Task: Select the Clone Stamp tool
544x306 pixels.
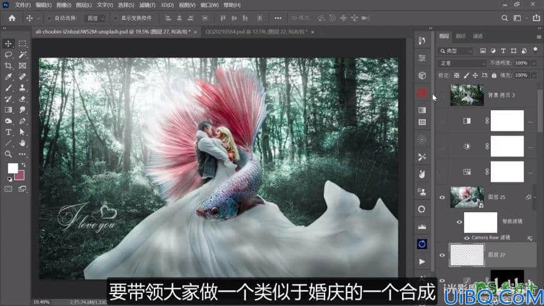Action: point(23,88)
